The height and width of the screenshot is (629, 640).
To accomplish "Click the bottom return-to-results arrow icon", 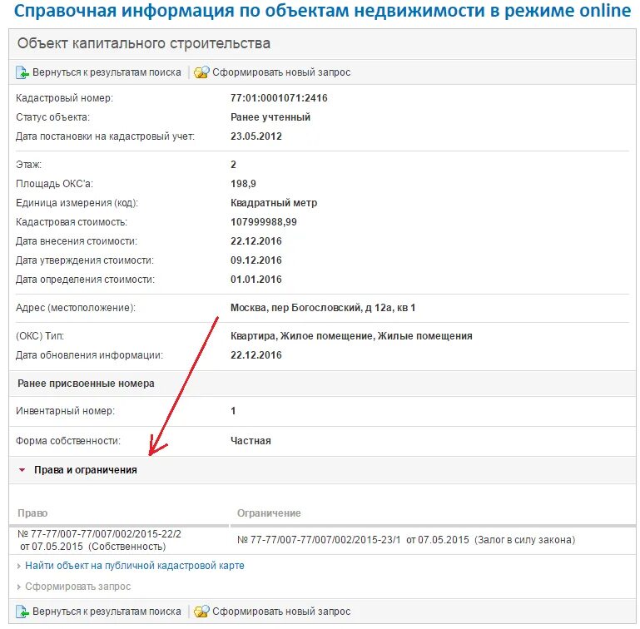I will tap(22, 612).
